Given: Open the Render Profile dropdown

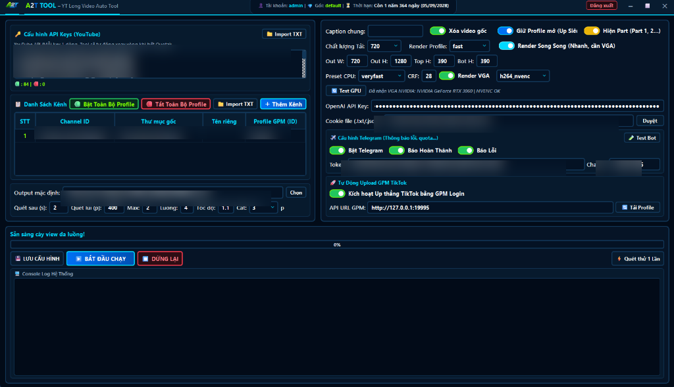Looking at the screenshot, I should tap(469, 46).
